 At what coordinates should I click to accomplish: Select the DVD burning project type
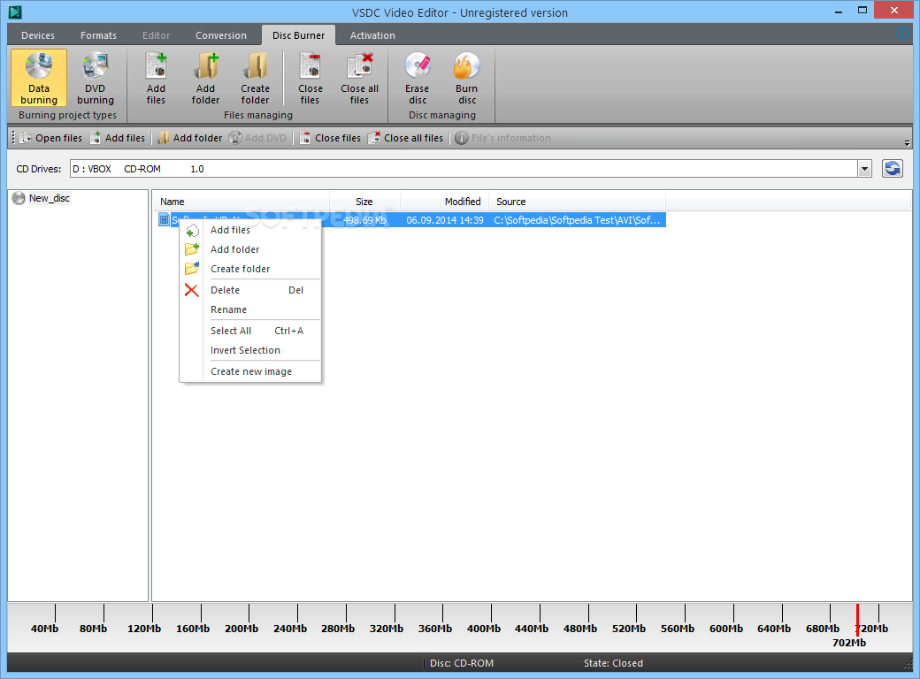95,78
